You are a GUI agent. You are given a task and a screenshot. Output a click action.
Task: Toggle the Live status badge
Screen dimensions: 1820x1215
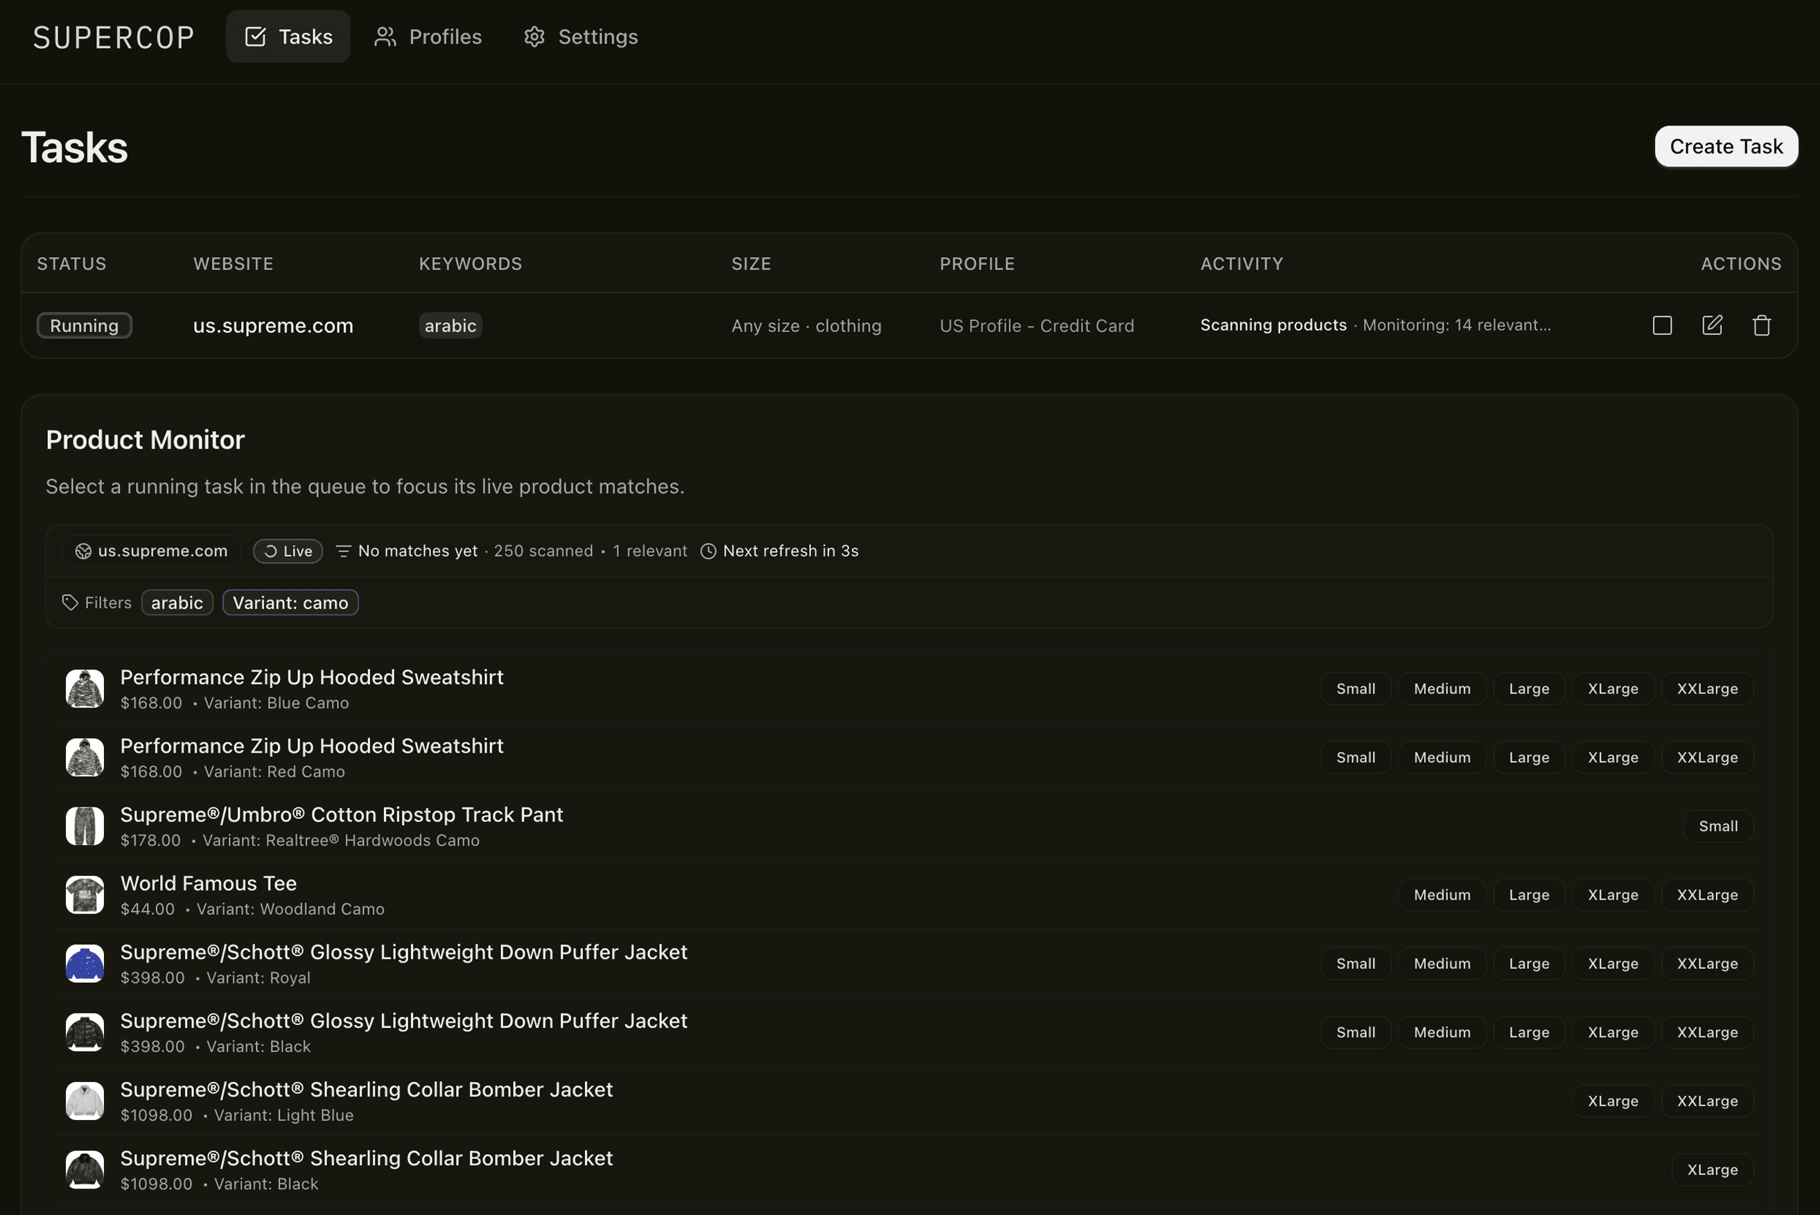pos(288,551)
